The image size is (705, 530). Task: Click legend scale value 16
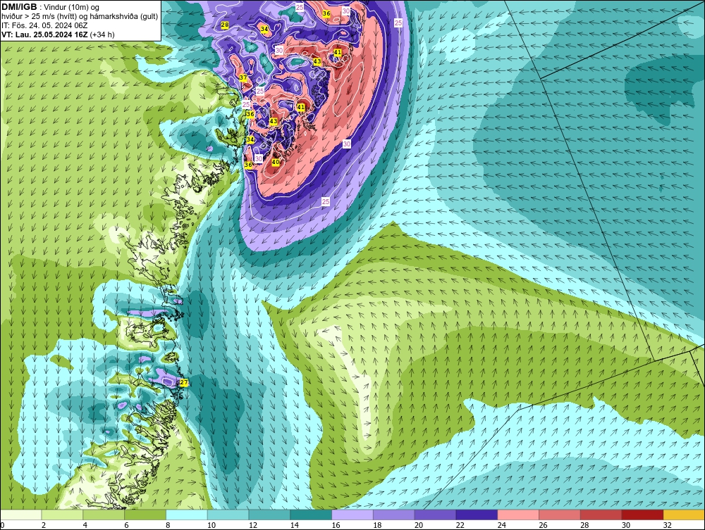coord(336,525)
